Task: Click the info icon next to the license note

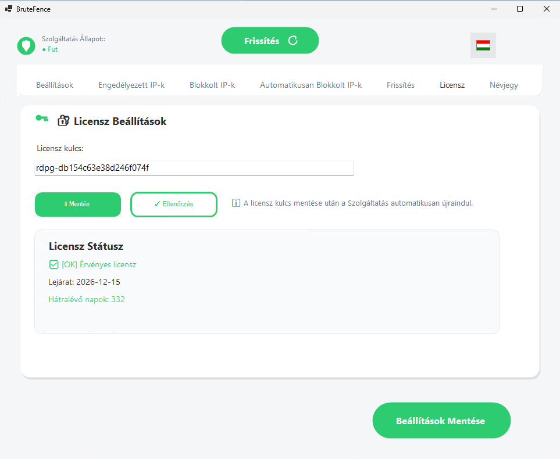Action: coord(236,203)
